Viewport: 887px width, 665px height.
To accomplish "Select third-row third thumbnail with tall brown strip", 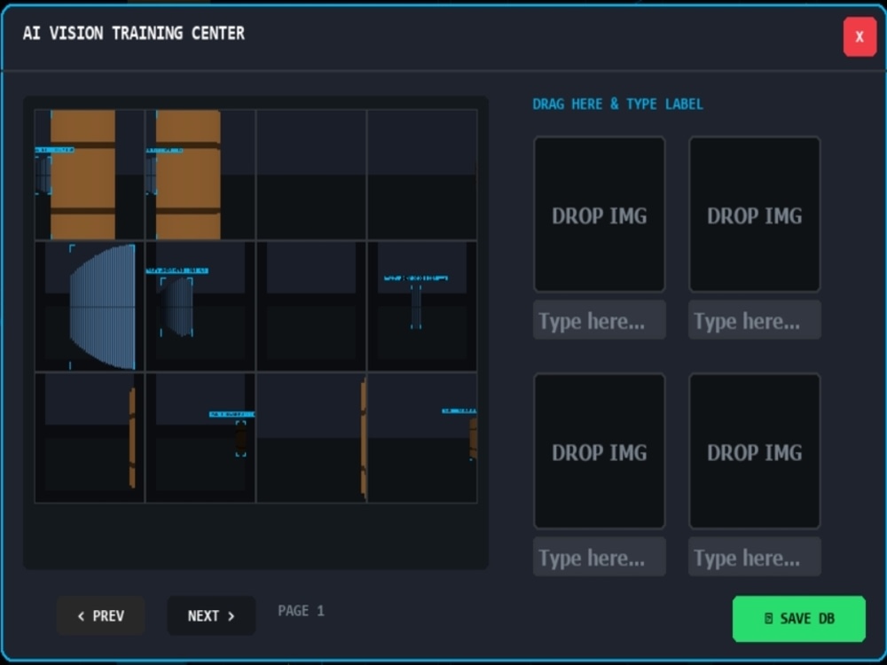I will pos(311,438).
